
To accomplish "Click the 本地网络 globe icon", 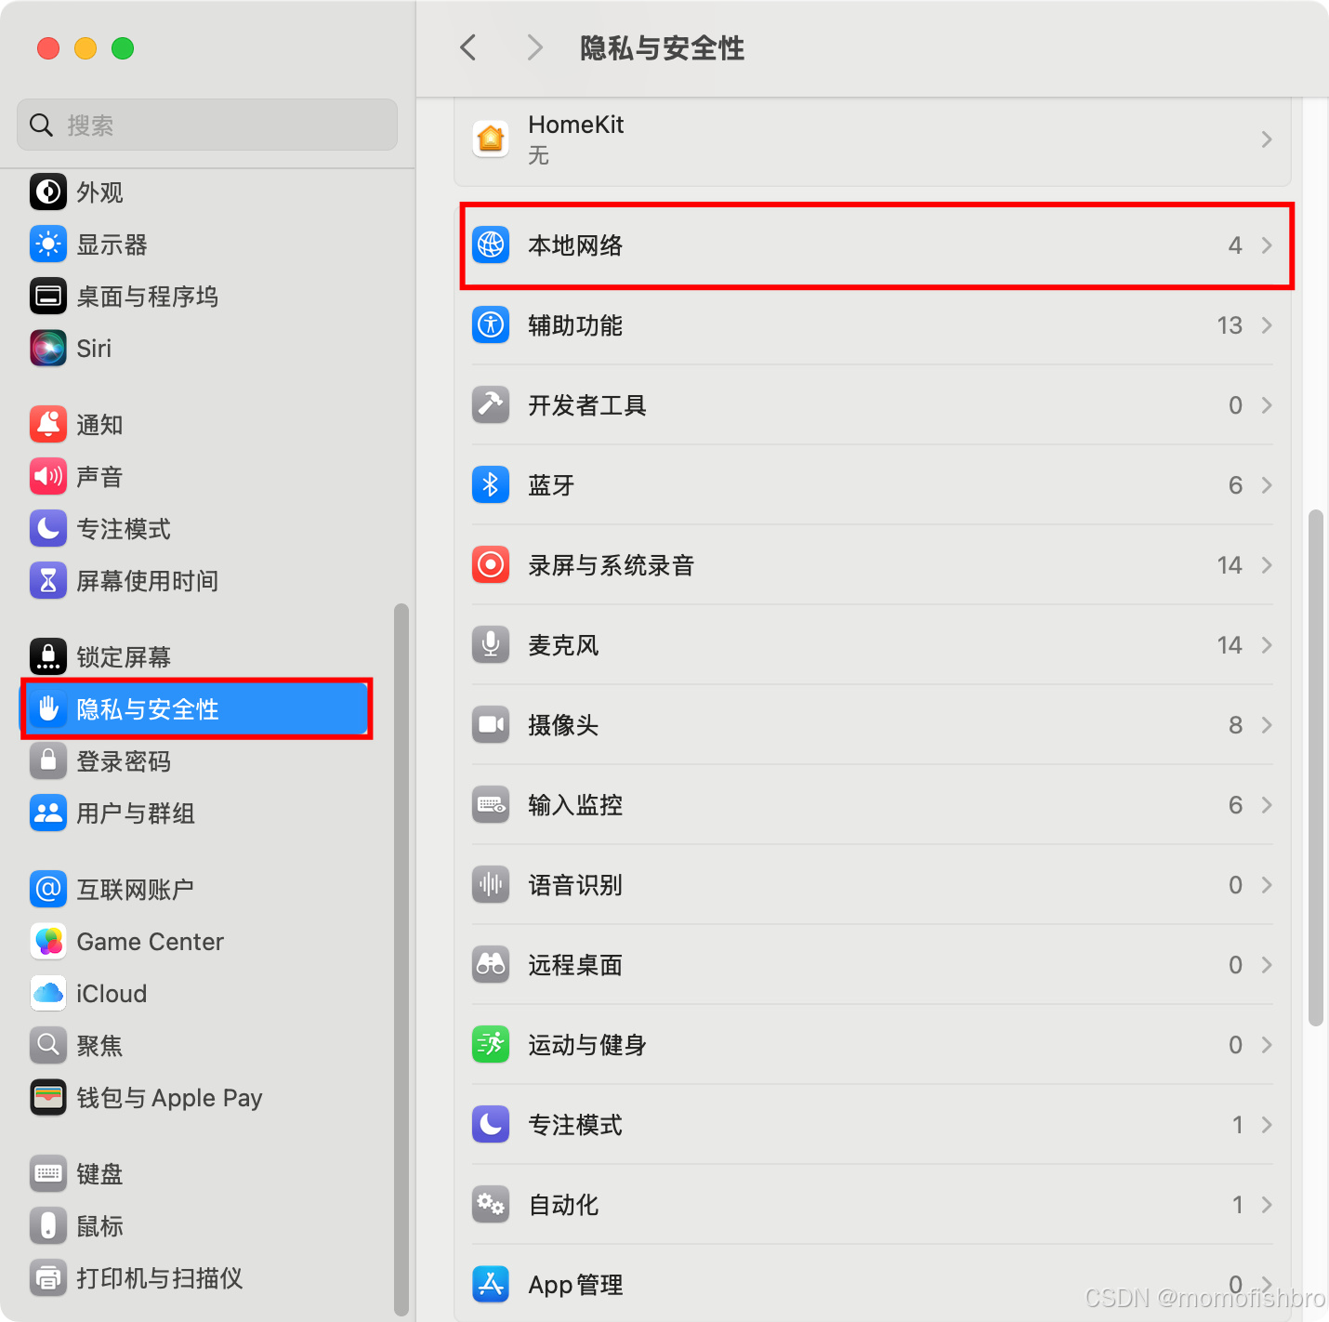I will pos(491,245).
